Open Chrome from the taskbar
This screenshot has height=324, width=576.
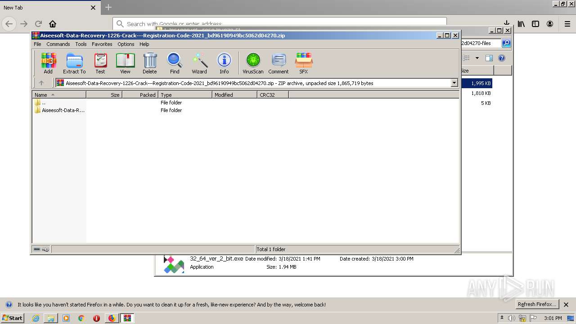(x=81, y=318)
